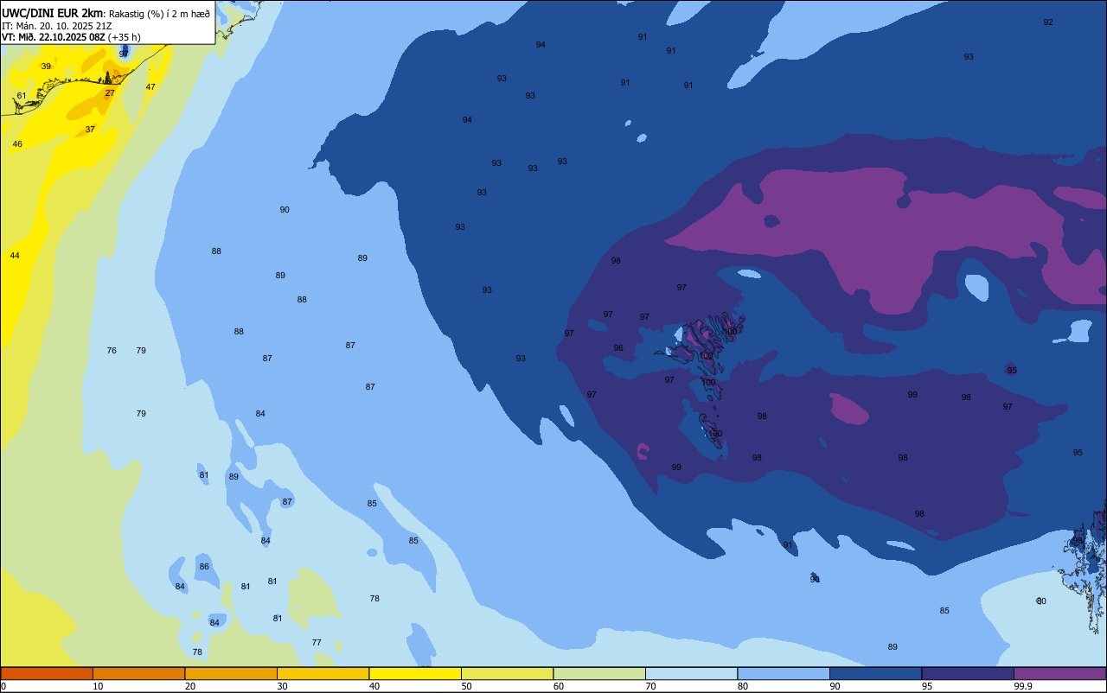The height and width of the screenshot is (693, 1107).
Task: Click the map value '47' near the coast
Action: pos(150,87)
